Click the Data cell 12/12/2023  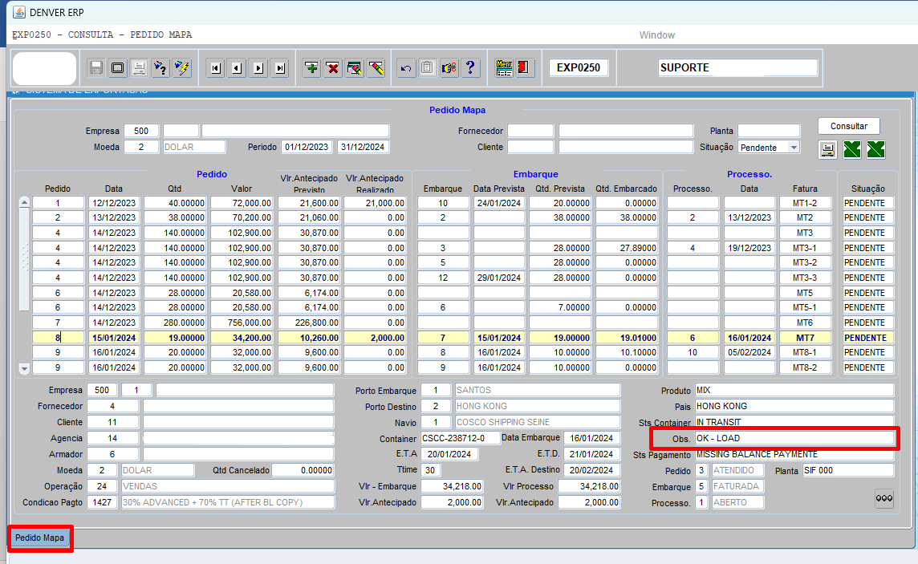coord(114,203)
